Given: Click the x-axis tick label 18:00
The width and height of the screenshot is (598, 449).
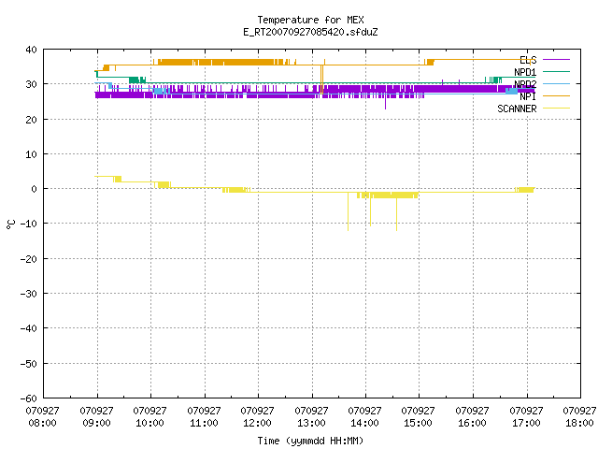Looking at the screenshot, I should [579, 423].
